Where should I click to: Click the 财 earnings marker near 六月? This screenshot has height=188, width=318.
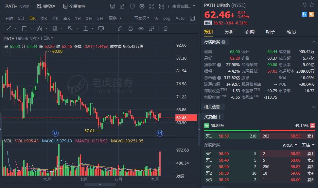[55, 133]
